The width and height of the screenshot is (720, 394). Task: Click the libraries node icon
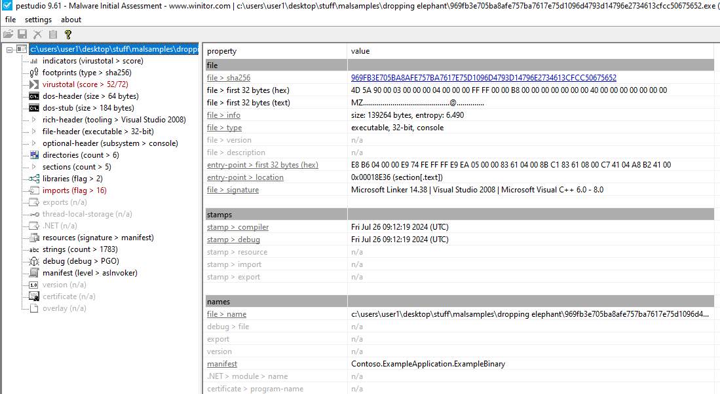[34, 179]
